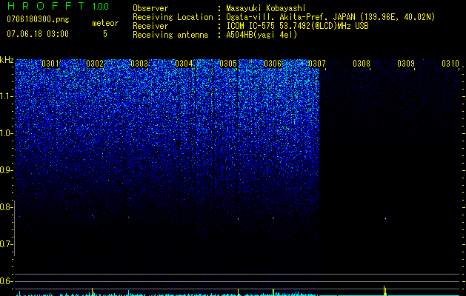Select the Ogata-vill. Akita-Pref. JAPAN location text
The image size is (466, 296).
point(330,17)
